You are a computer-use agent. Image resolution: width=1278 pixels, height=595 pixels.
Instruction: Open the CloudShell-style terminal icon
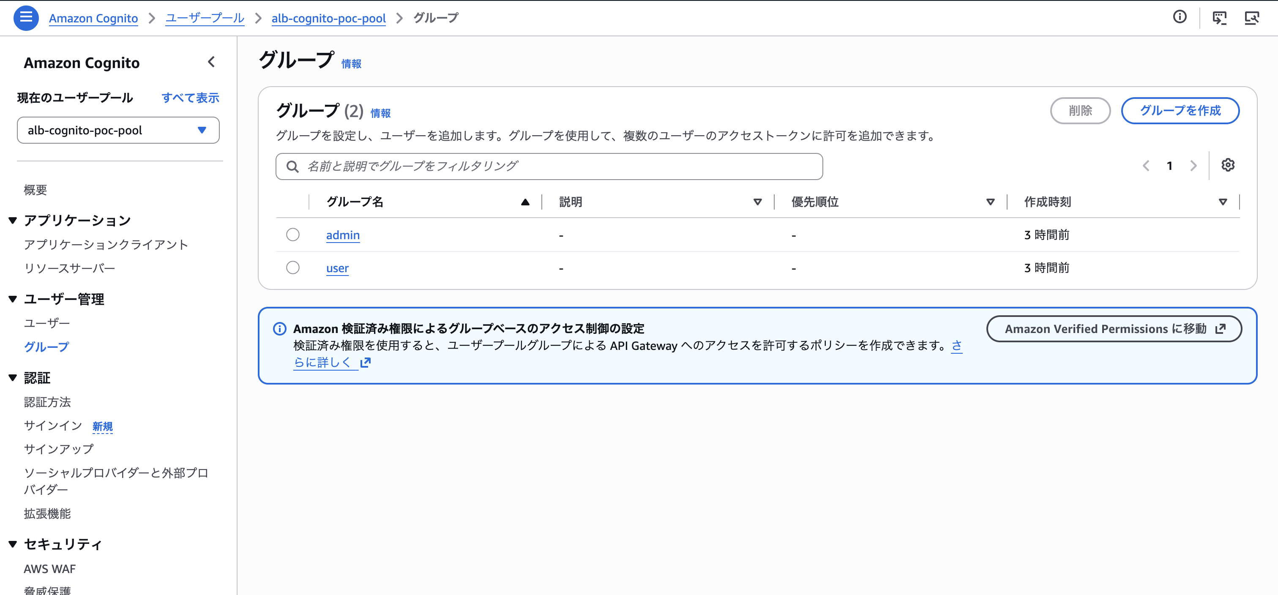click(1219, 18)
